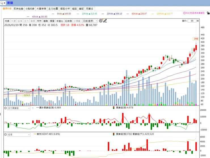Viewport: 210px width, 158px height.
Task: Open the 投信 indicator dropdown
Action: [x=19, y=134]
